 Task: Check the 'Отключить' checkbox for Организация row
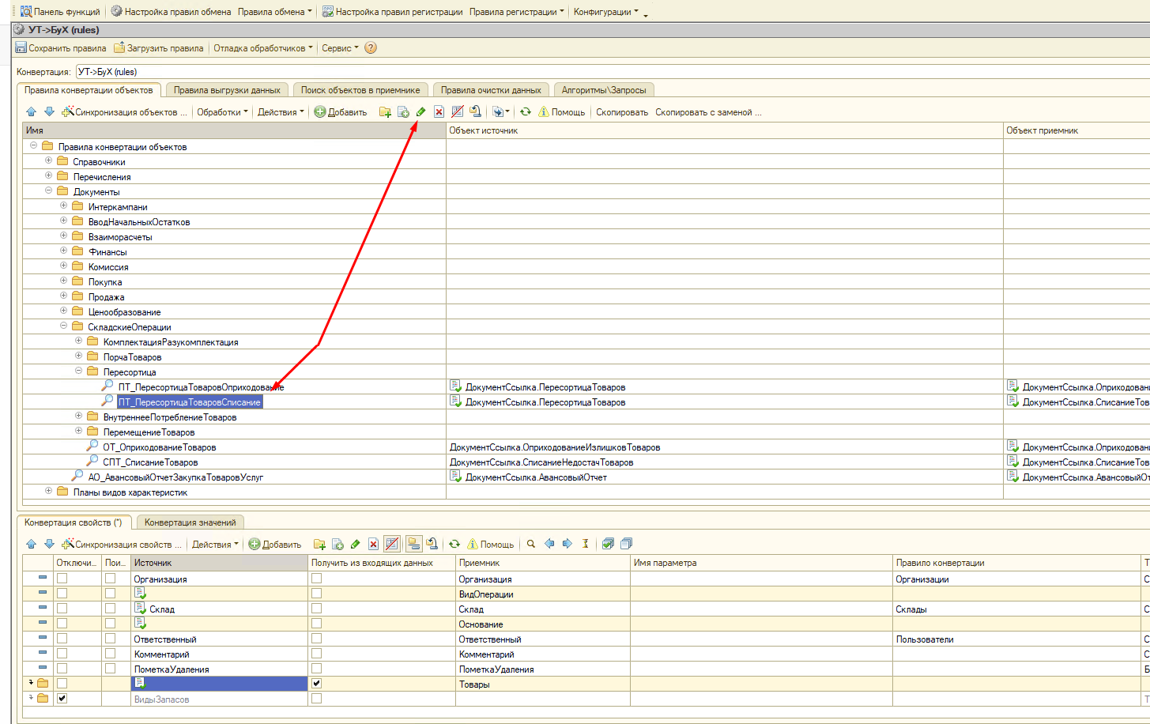click(62, 579)
